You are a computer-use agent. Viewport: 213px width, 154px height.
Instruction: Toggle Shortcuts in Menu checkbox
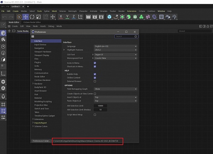point(95,66)
